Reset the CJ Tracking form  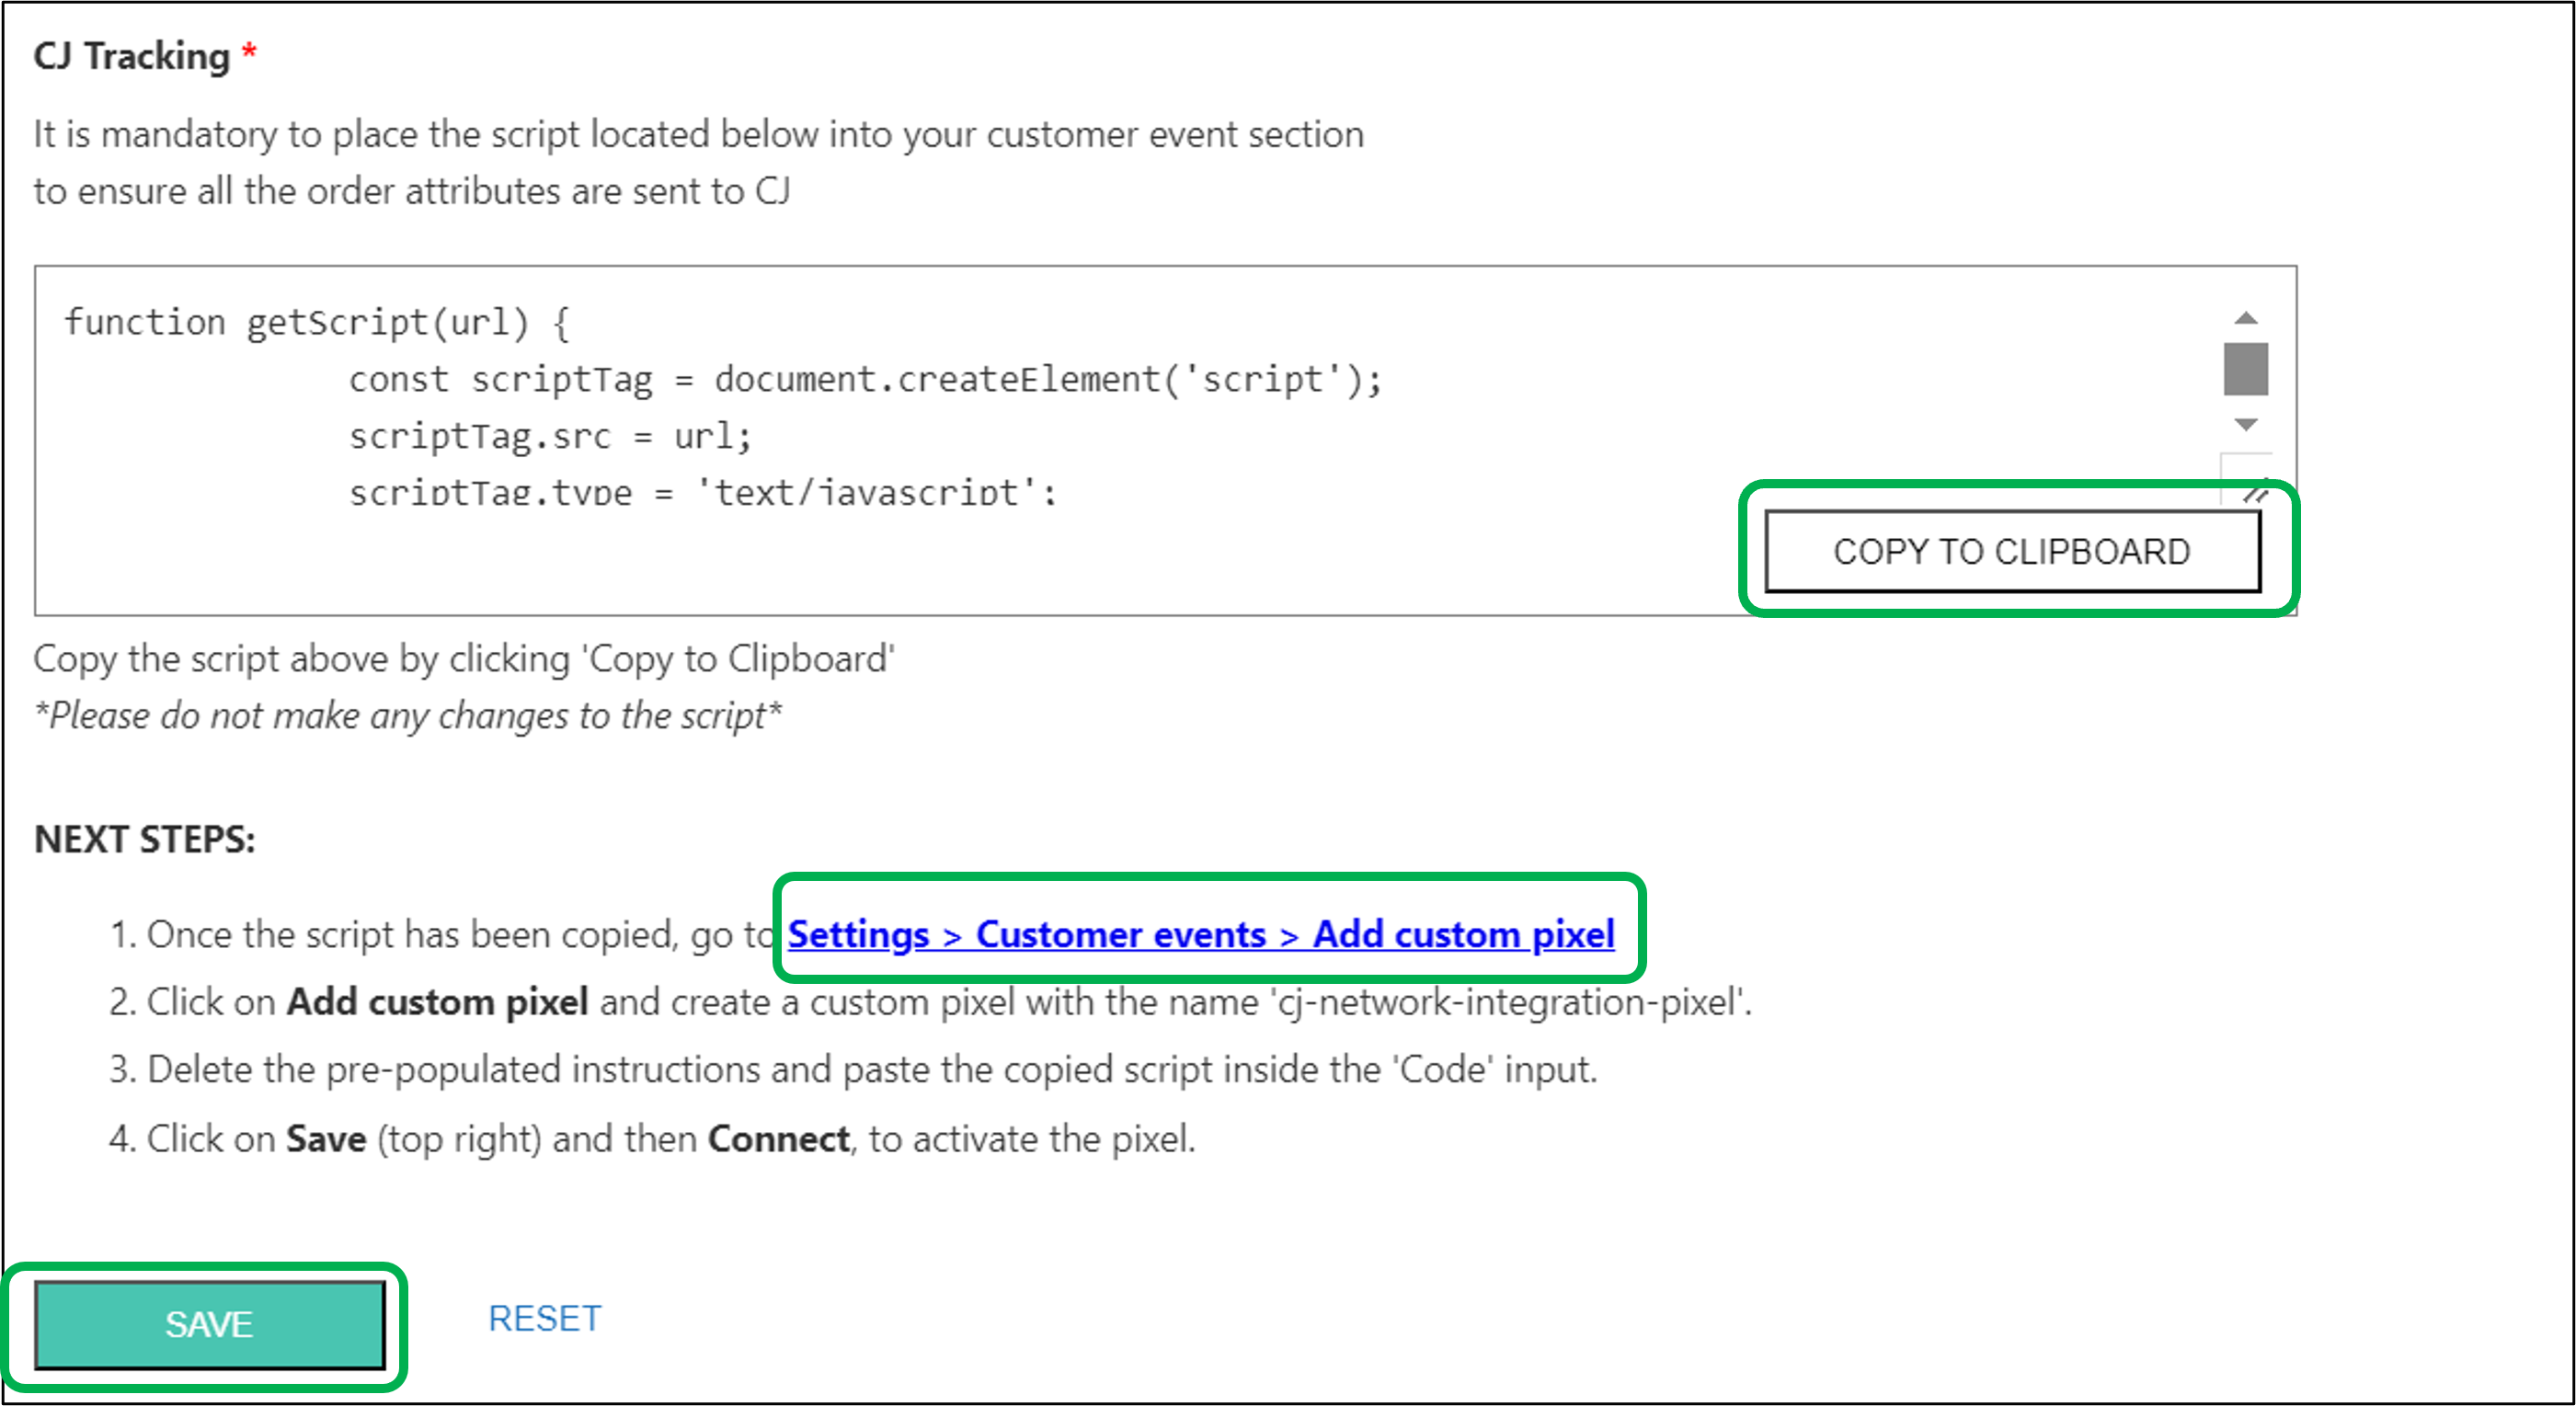tap(545, 1318)
